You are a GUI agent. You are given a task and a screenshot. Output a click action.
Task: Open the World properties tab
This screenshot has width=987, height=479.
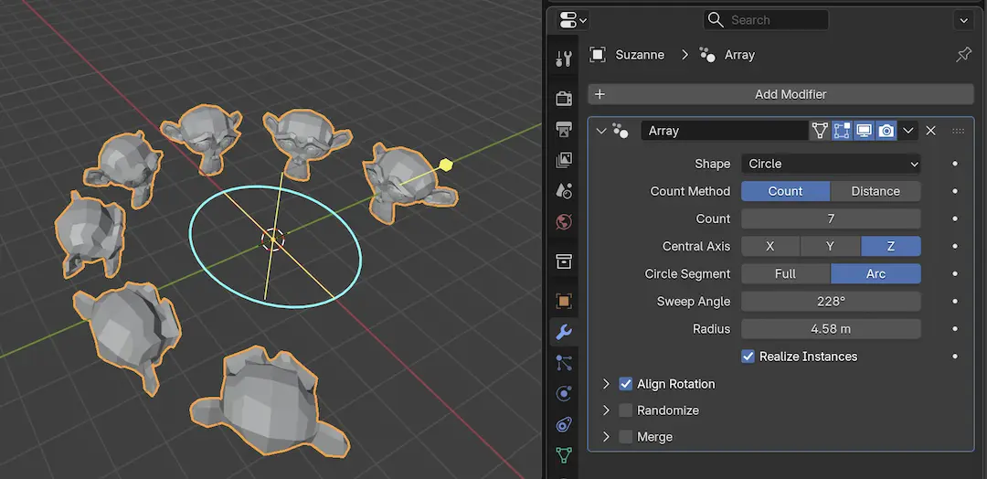[564, 222]
